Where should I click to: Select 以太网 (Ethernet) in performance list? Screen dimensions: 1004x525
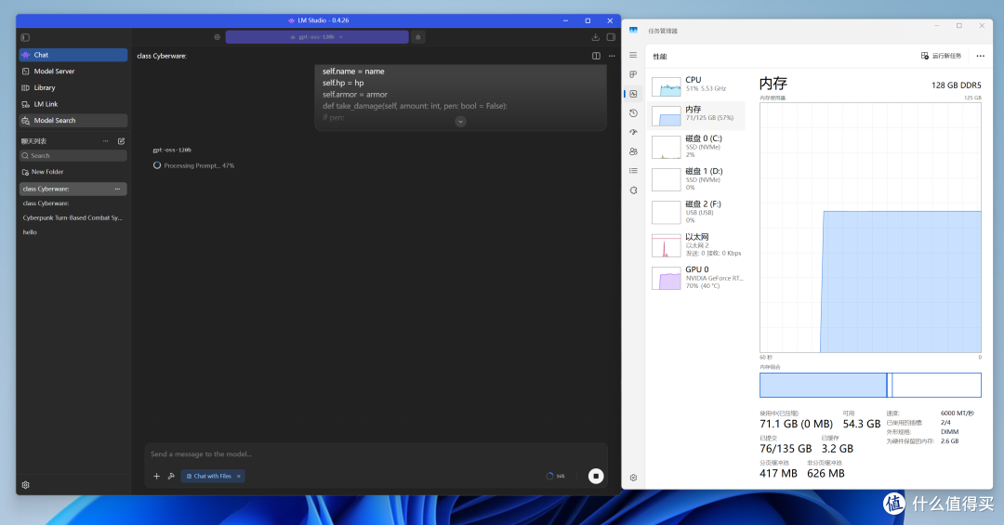click(696, 245)
